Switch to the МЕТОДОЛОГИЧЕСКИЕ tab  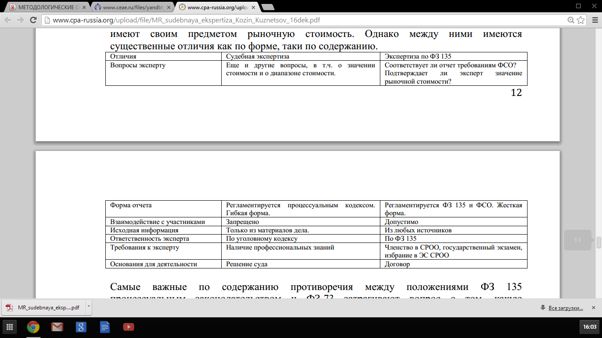tap(47, 7)
